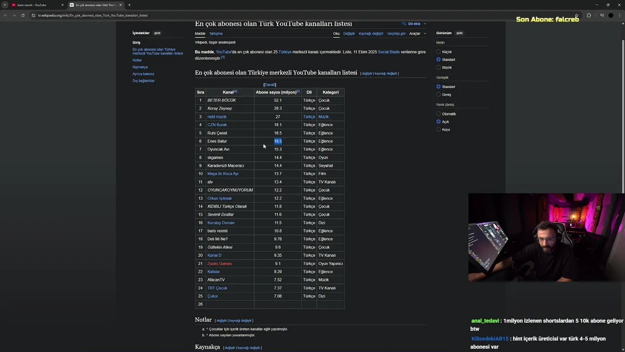Go to Kaynakça section in contents
Screen dimensions: 625x352
click(x=140, y=67)
